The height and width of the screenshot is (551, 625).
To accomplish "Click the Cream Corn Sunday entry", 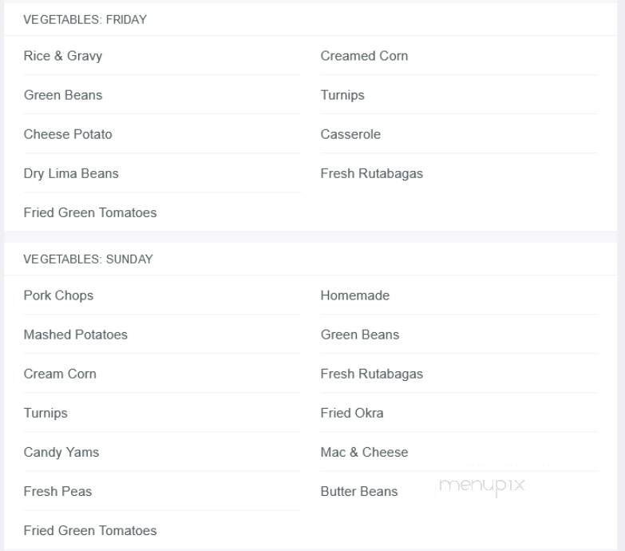I will [60, 374].
